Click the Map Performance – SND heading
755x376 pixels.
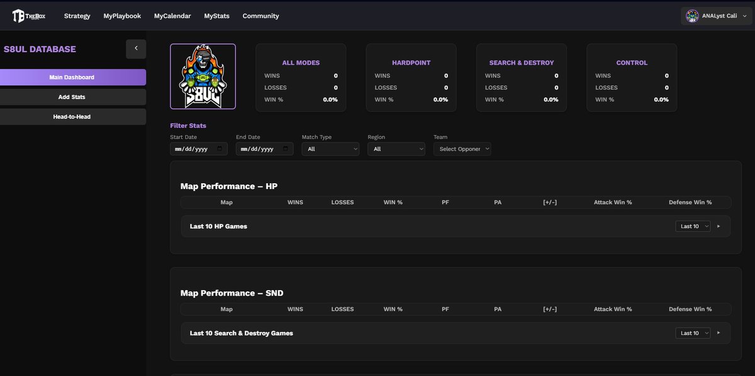tap(232, 293)
